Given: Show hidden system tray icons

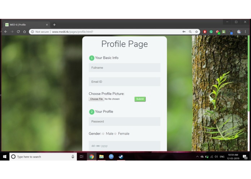Looking at the screenshot, I should (197, 157).
